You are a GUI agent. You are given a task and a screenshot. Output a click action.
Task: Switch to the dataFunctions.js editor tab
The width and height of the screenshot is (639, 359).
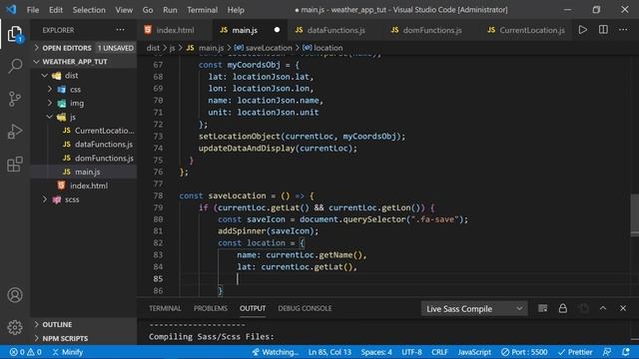click(x=335, y=30)
